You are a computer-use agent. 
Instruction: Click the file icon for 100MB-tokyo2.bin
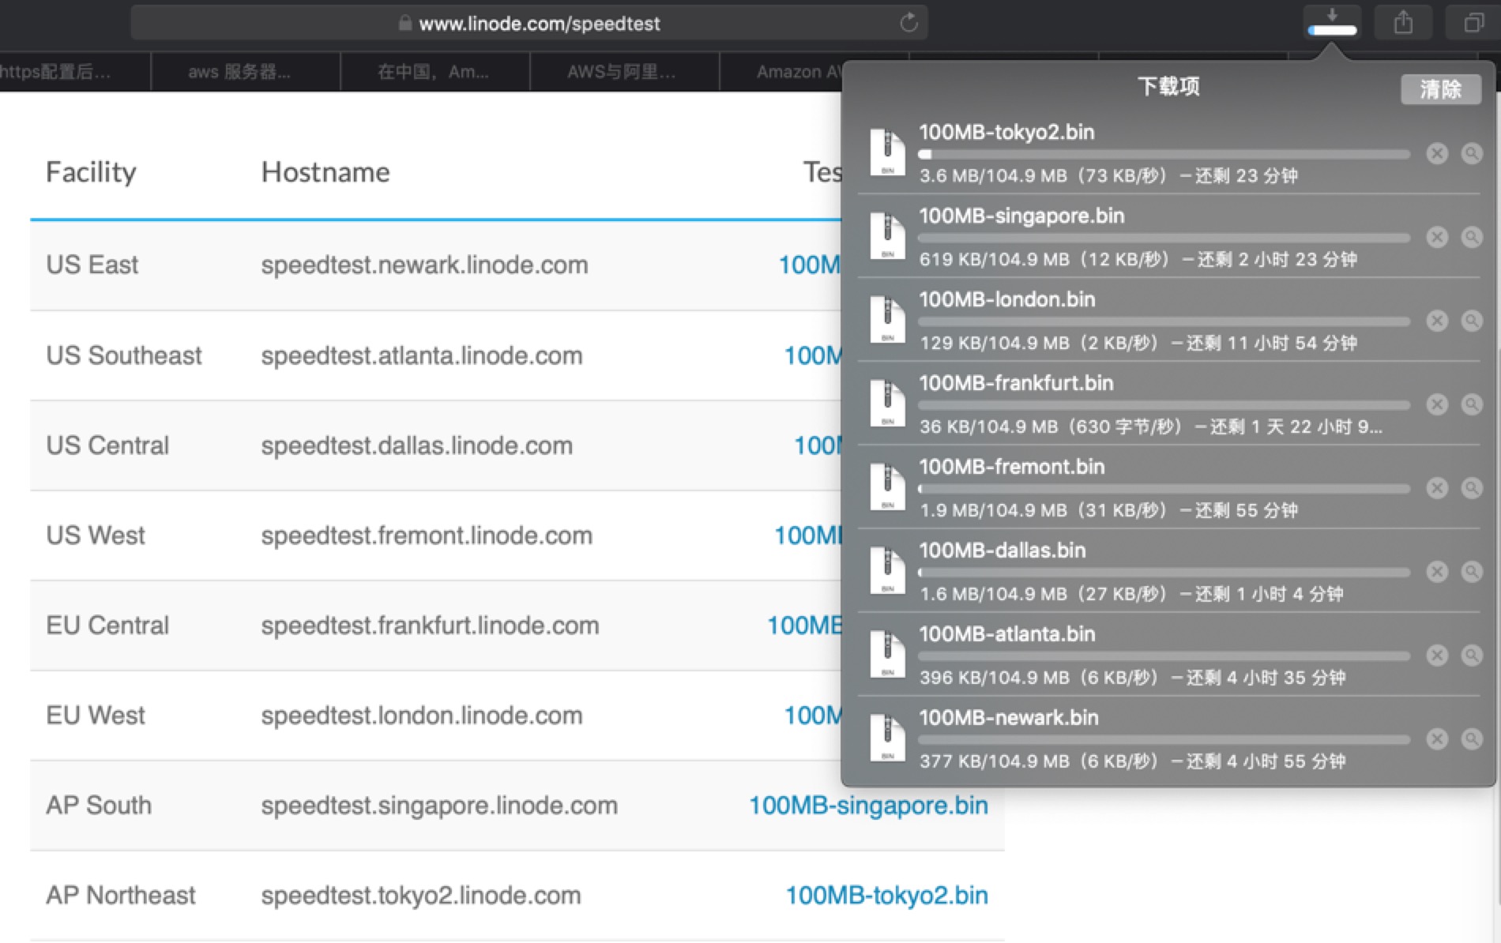[887, 152]
